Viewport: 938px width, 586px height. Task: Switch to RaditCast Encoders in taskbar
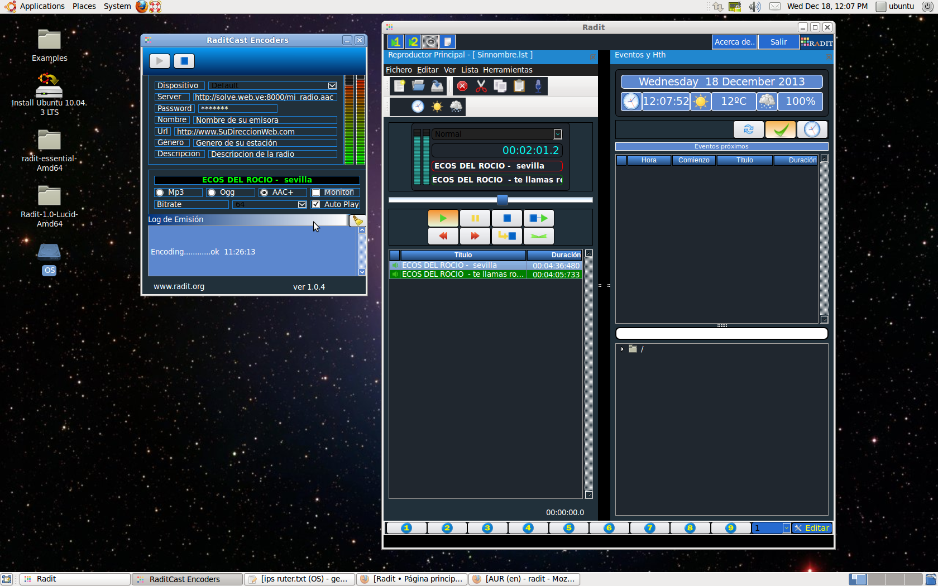click(188, 579)
